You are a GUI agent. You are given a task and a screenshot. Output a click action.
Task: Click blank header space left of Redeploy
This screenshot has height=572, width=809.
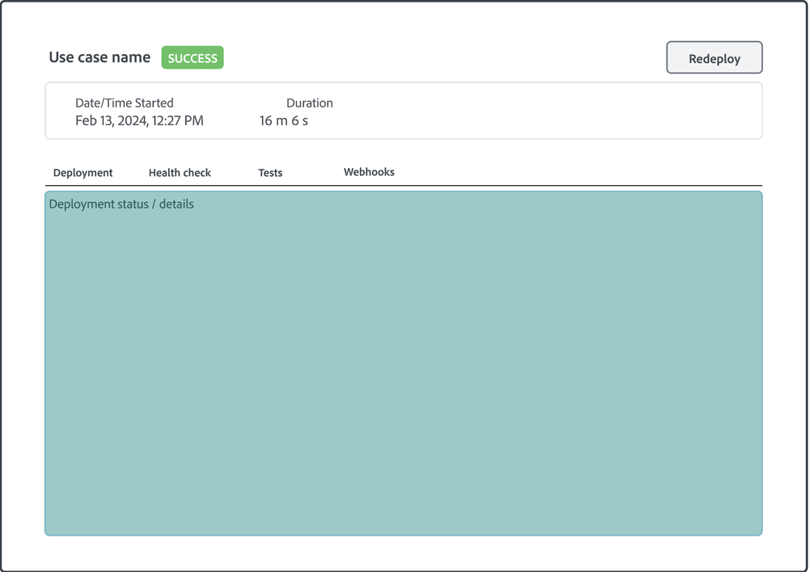click(x=443, y=57)
